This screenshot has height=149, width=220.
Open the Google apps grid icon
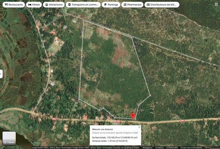(x=216, y=4)
